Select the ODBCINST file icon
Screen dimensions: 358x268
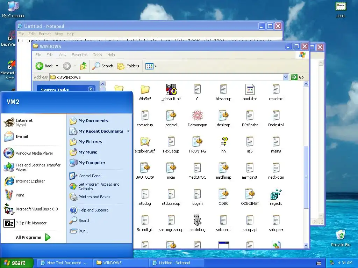[x=250, y=194]
